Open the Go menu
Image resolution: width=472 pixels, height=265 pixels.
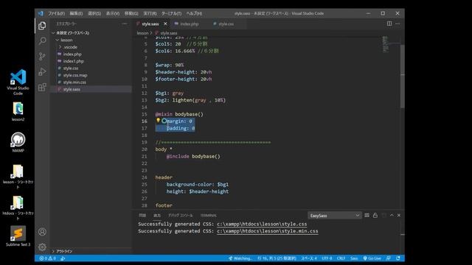tap(131, 13)
